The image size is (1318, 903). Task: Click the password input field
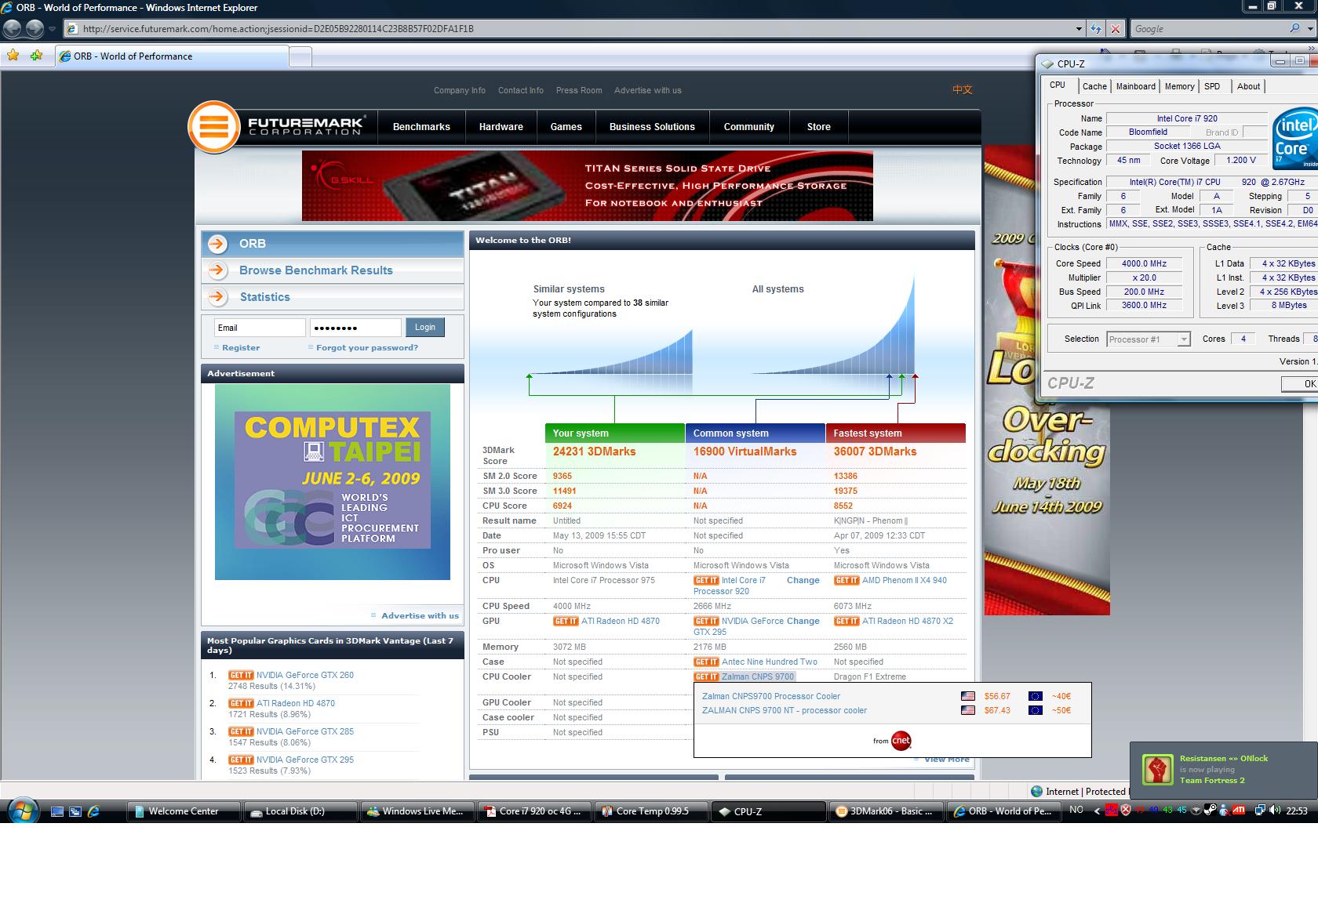pyautogui.click(x=355, y=328)
